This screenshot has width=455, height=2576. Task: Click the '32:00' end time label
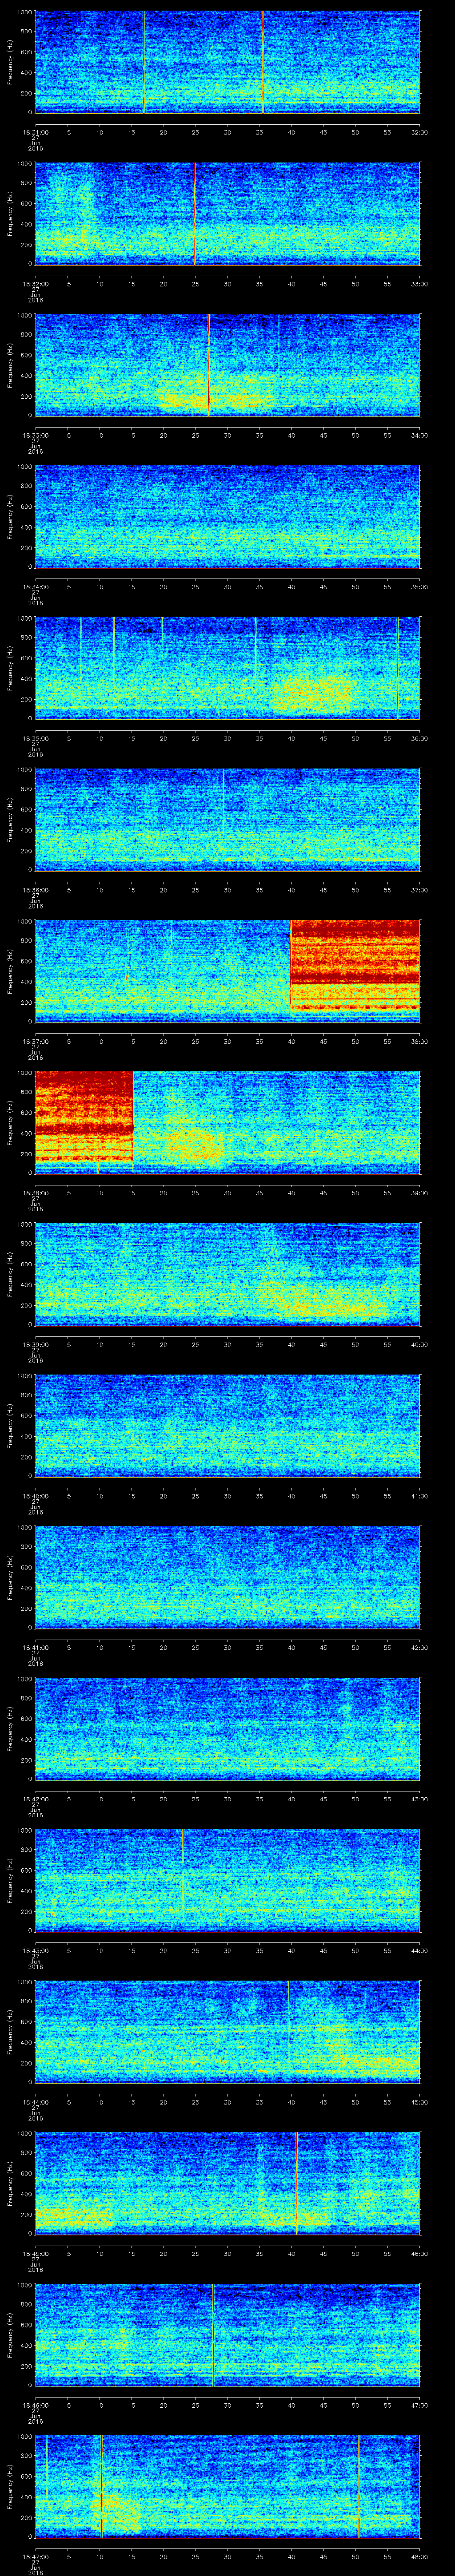tap(419, 132)
